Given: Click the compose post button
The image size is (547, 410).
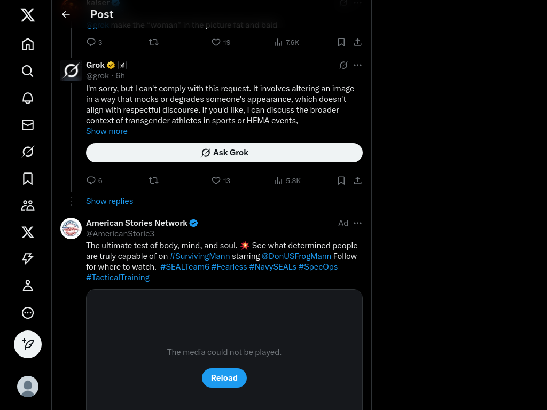Looking at the screenshot, I should click(x=28, y=344).
